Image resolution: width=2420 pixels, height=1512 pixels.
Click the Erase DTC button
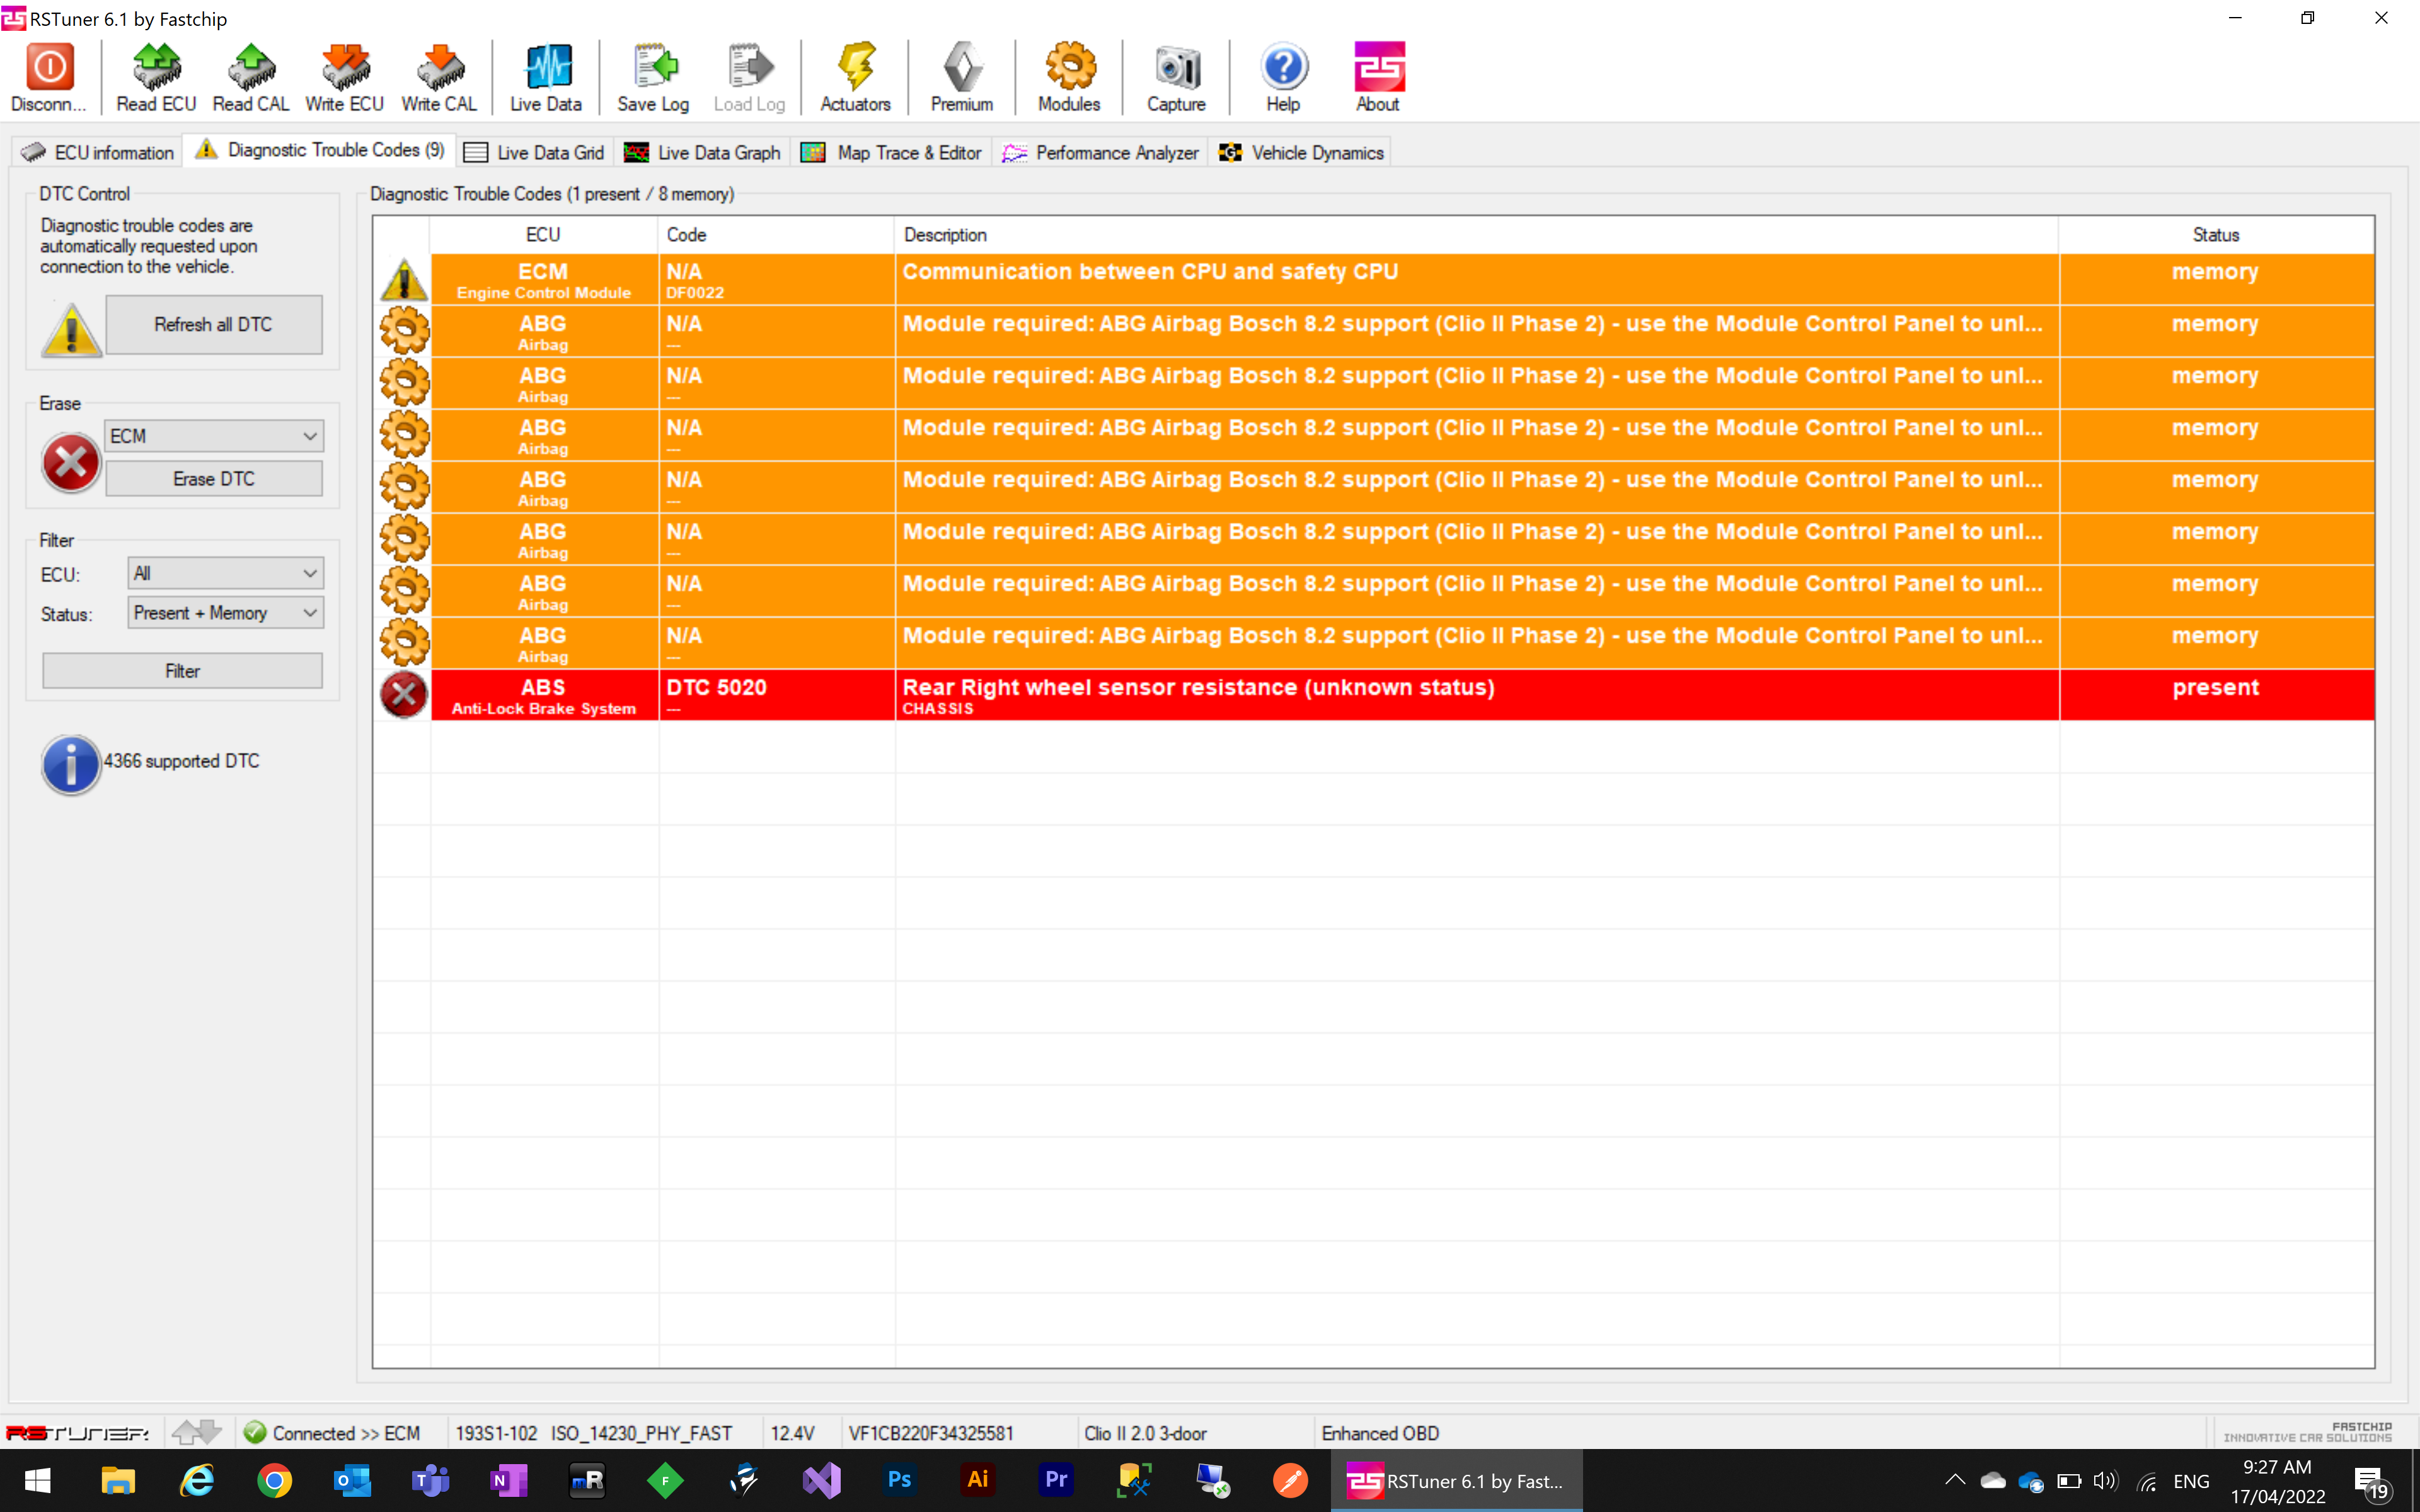tap(214, 479)
